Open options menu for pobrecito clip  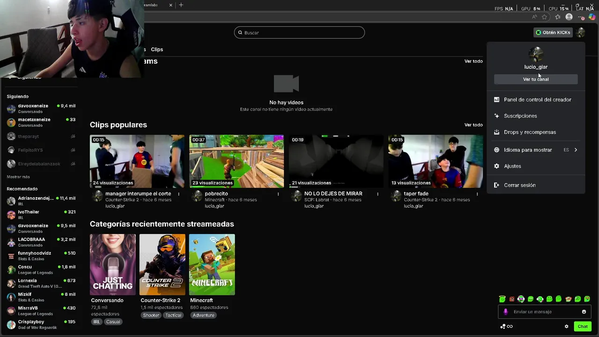(278, 194)
